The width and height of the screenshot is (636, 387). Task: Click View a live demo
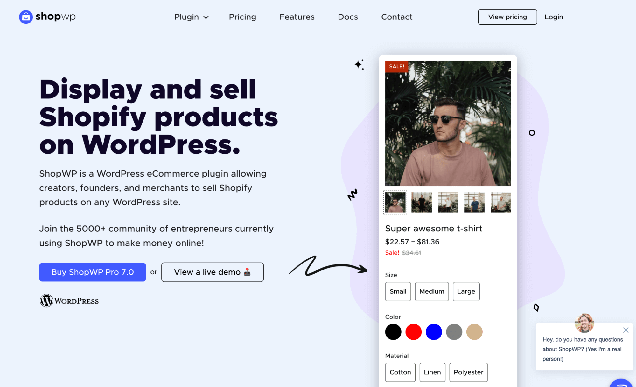[212, 272]
